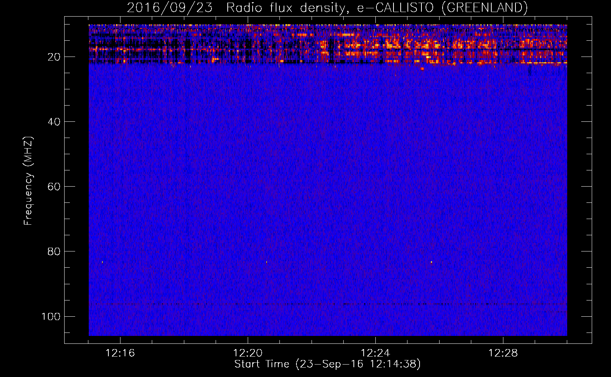
Task: Click the 'Frequency (MHZ)' y-axis label
Action: (x=28, y=181)
